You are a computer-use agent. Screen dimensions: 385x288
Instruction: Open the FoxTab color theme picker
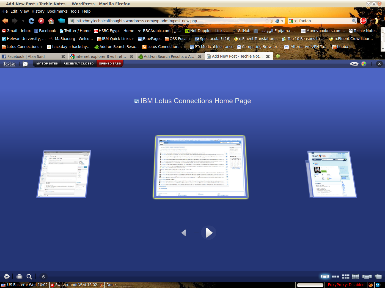coord(364,64)
